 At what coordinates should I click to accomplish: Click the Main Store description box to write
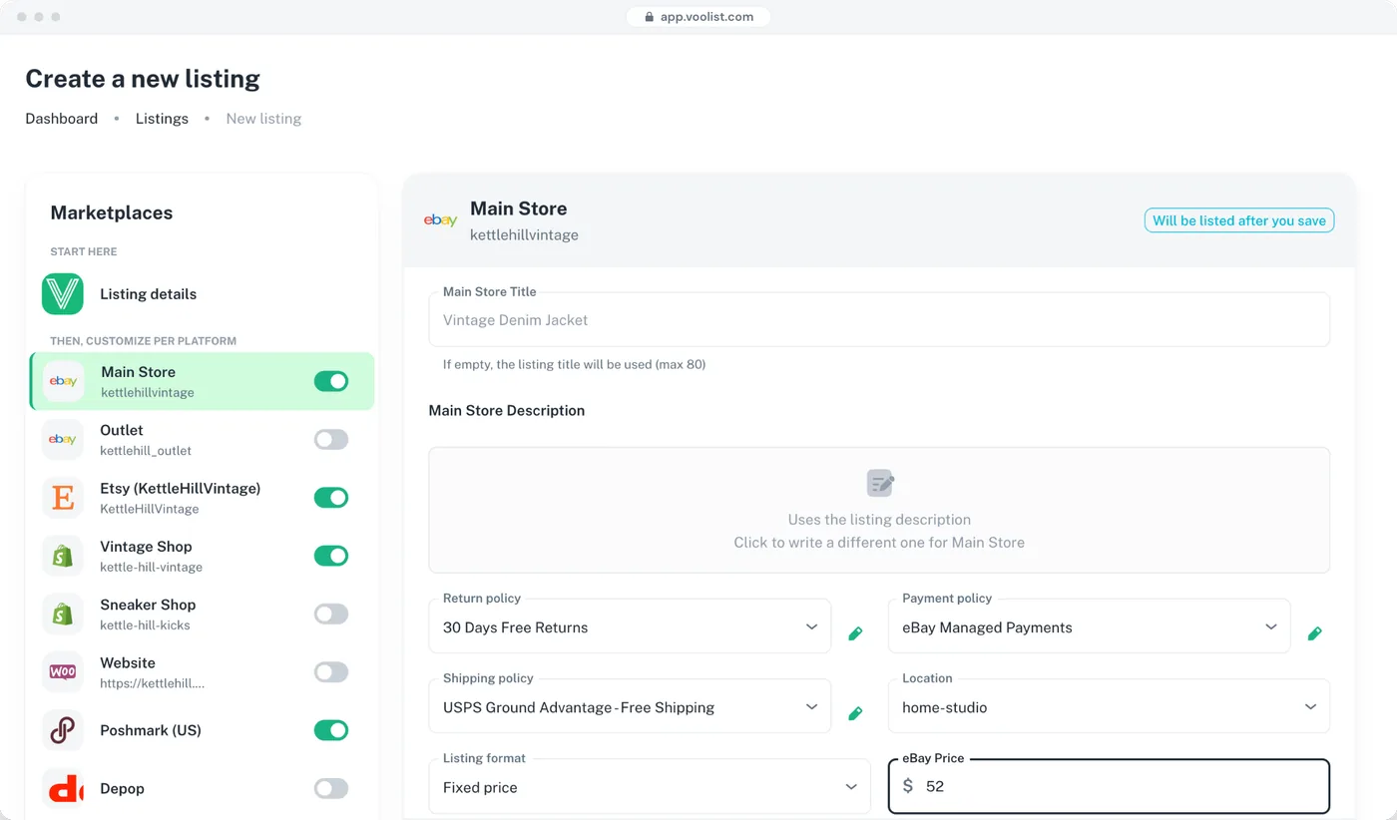[x=879, y=510]
